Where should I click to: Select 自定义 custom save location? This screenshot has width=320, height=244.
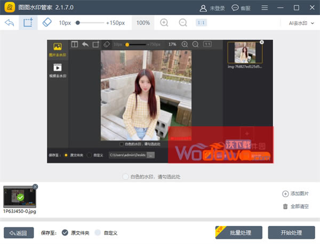click(98, 232)
